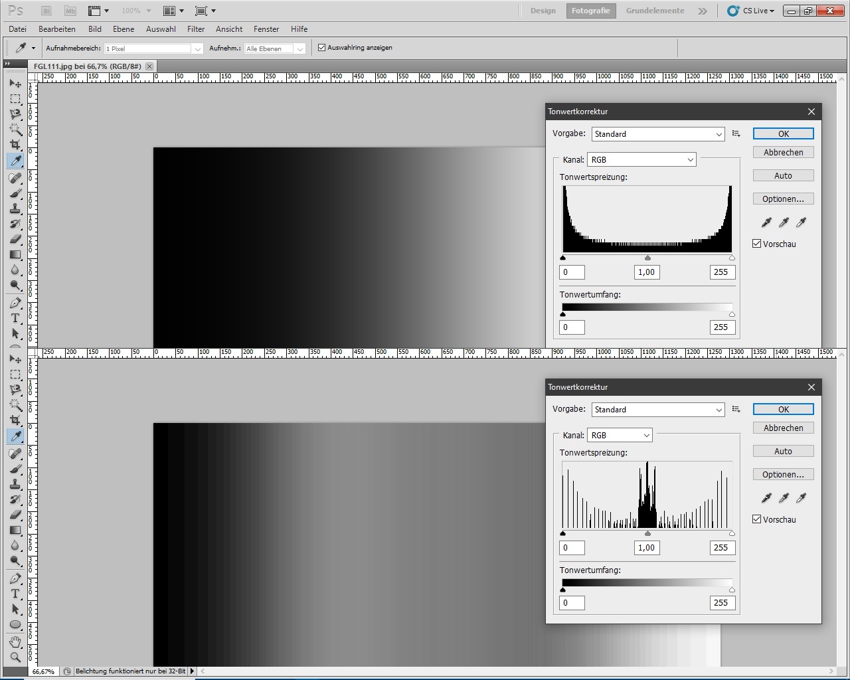The height and width of the screenshot is (680, 850).
Task: Open the Filter menu
Action: [x=196, y=29]
